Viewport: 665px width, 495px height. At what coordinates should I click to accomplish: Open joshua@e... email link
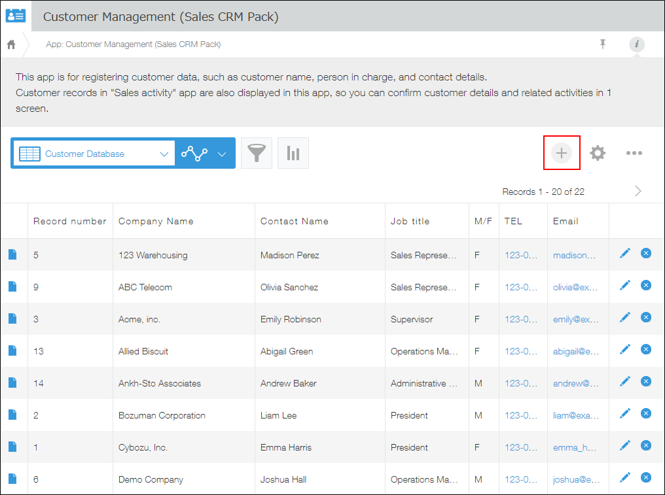click(x=577, y=480)
